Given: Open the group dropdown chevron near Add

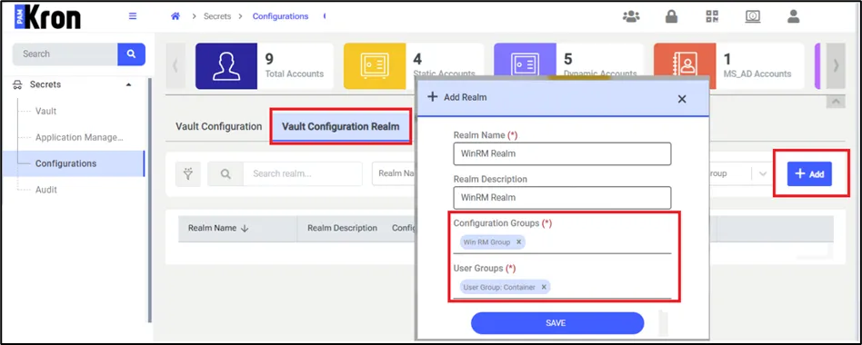Looking at the screenshot, I should (x=762, y=174).
